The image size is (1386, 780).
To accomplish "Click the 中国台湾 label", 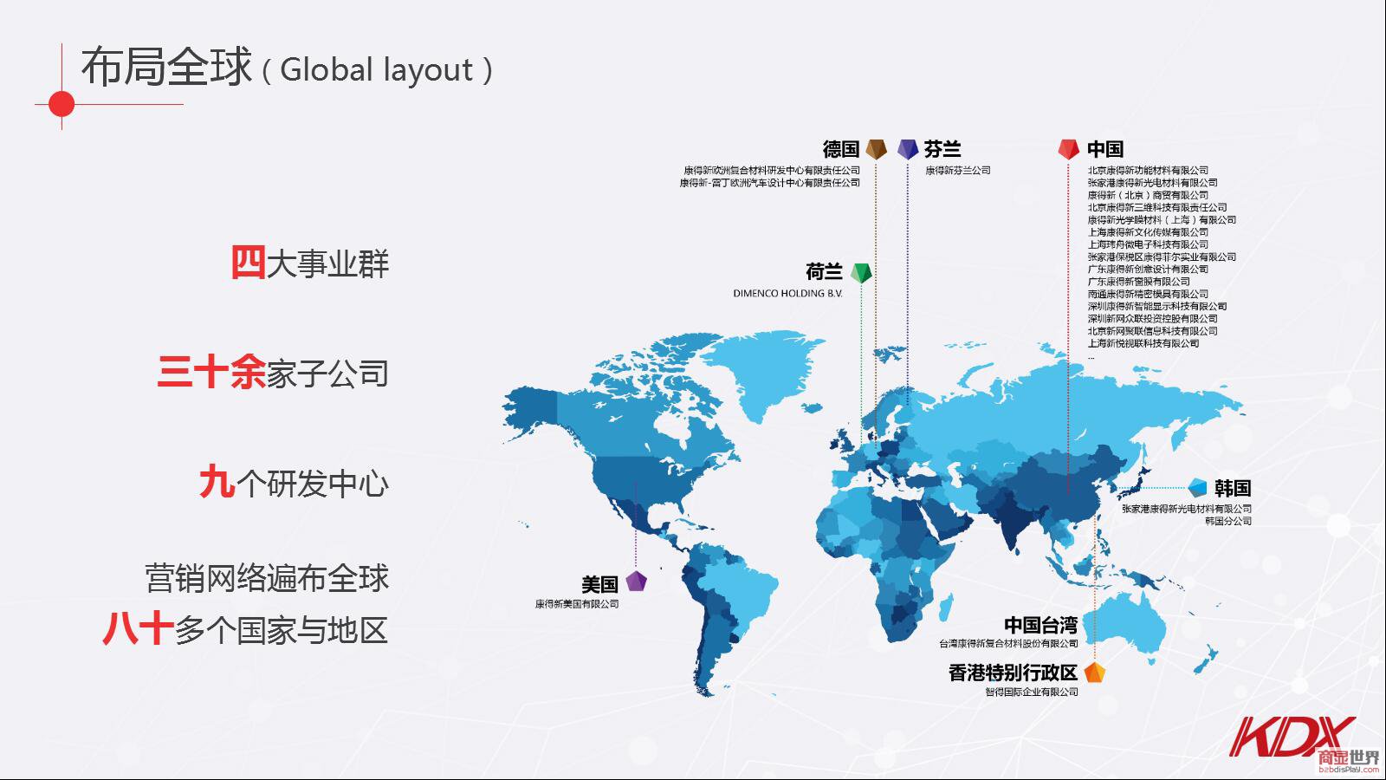I will 1041,625.
